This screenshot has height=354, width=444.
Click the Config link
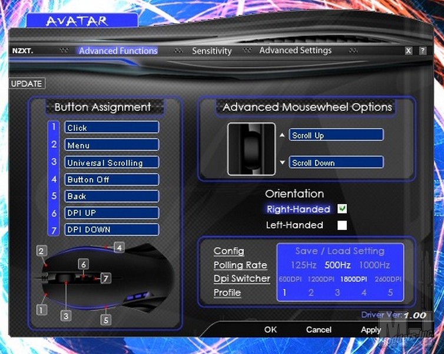[x=229, y=251]
